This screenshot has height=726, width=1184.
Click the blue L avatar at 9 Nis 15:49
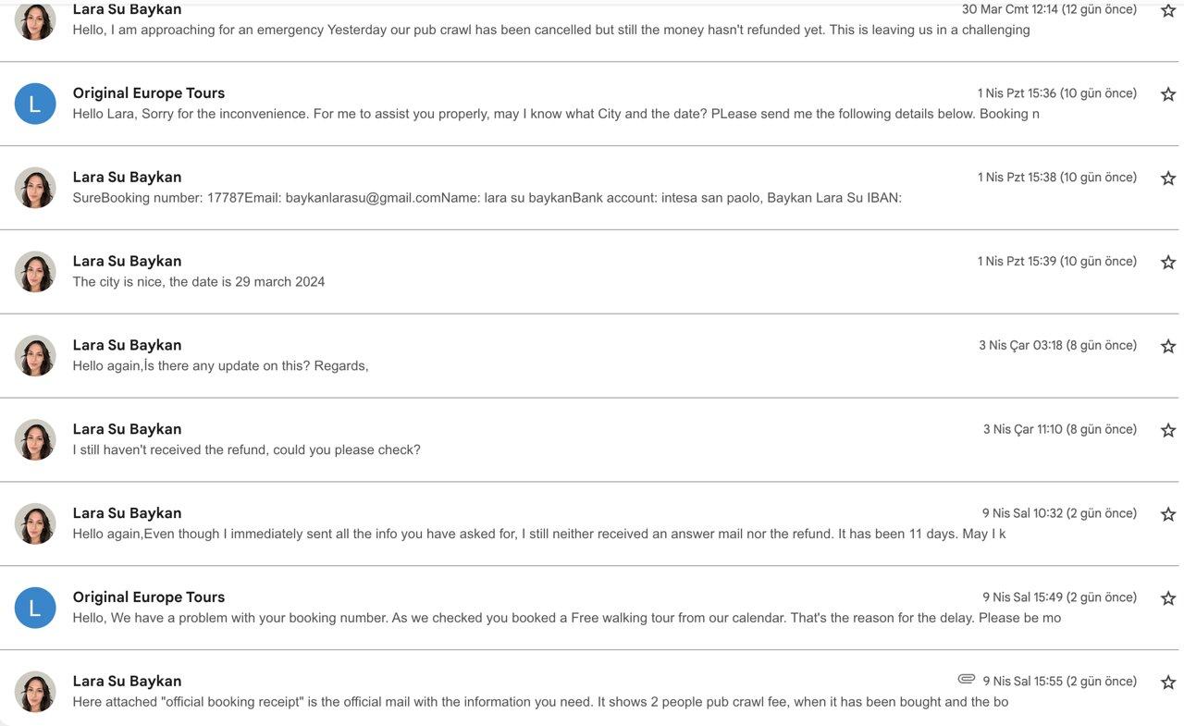[x=35, y=608]
